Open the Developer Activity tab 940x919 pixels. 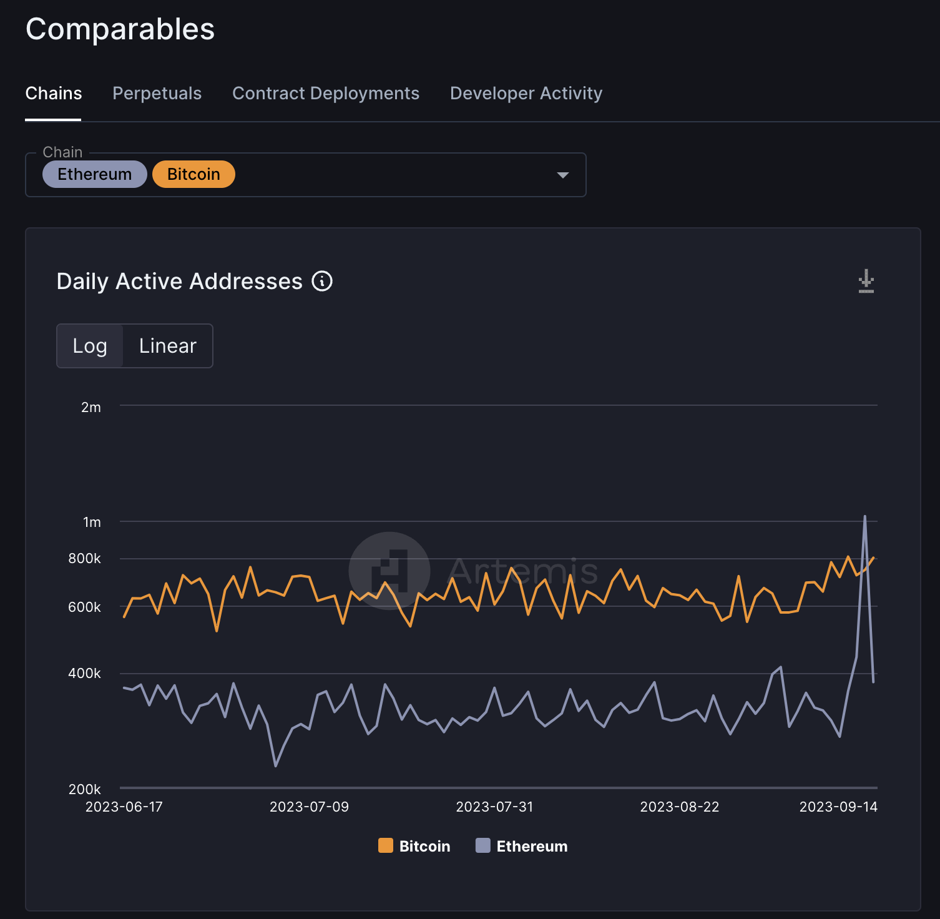tap(526, 93)
